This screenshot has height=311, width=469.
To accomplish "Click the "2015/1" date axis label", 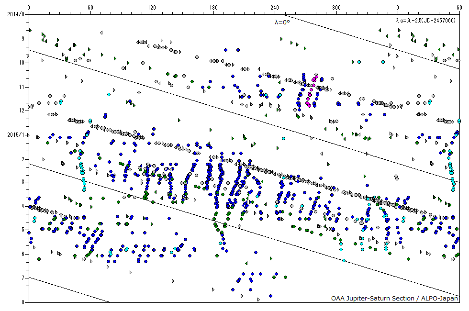I will [15, 135].
